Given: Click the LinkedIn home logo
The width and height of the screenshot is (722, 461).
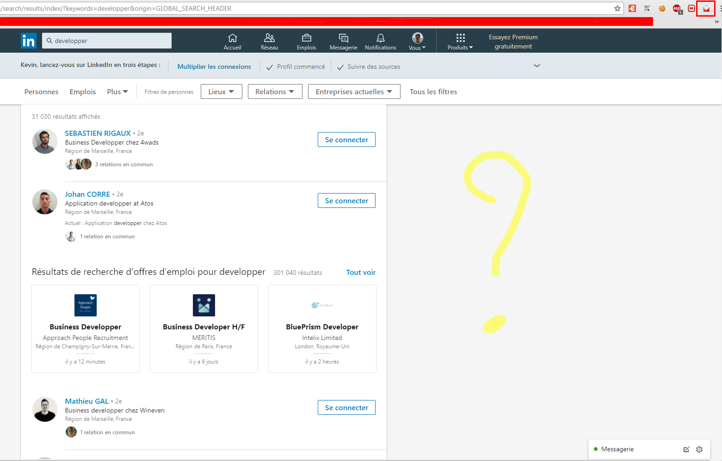Looking at the screenshot, I should (x=28, y=41).
